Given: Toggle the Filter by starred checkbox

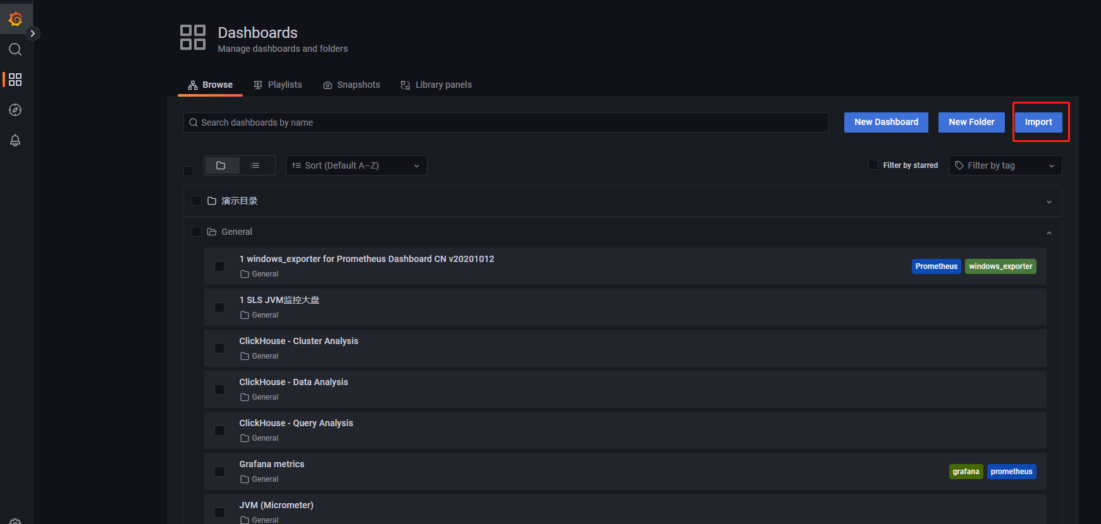Looking at the screenshot, I should [873, 165].
